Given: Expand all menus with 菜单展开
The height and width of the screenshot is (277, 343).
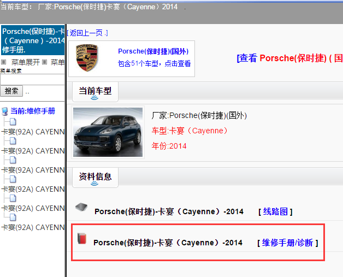Looking at the screenshot, I should pyautogui.click(x=25, y=62).
